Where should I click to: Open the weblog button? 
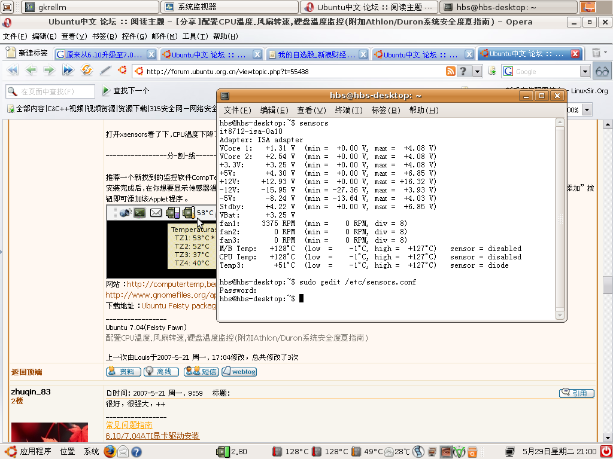point(239,372)
